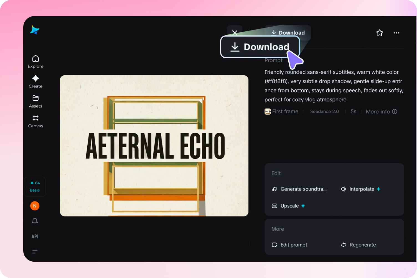Open the three-dot options menu
The height and width of the screenshot is (278, 417).
(x=396, y=33)
